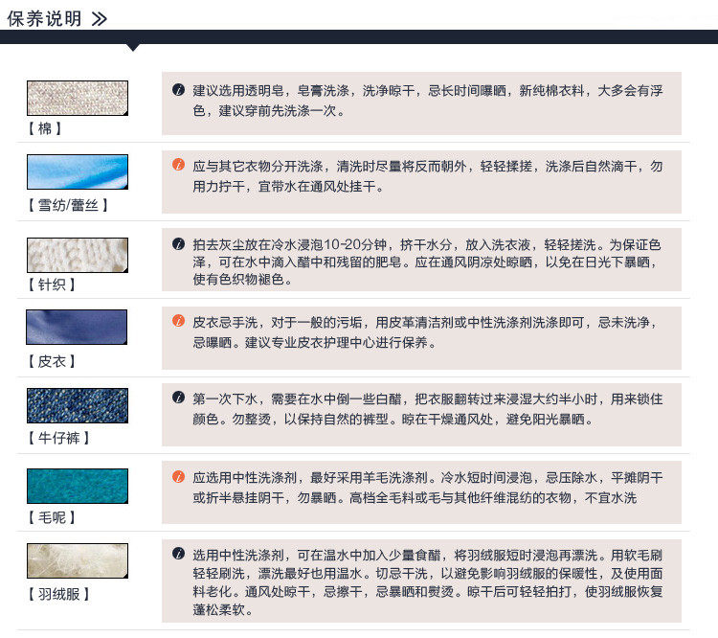Open the 保养说明 header title
718x638 pixels.
[44, 18]
